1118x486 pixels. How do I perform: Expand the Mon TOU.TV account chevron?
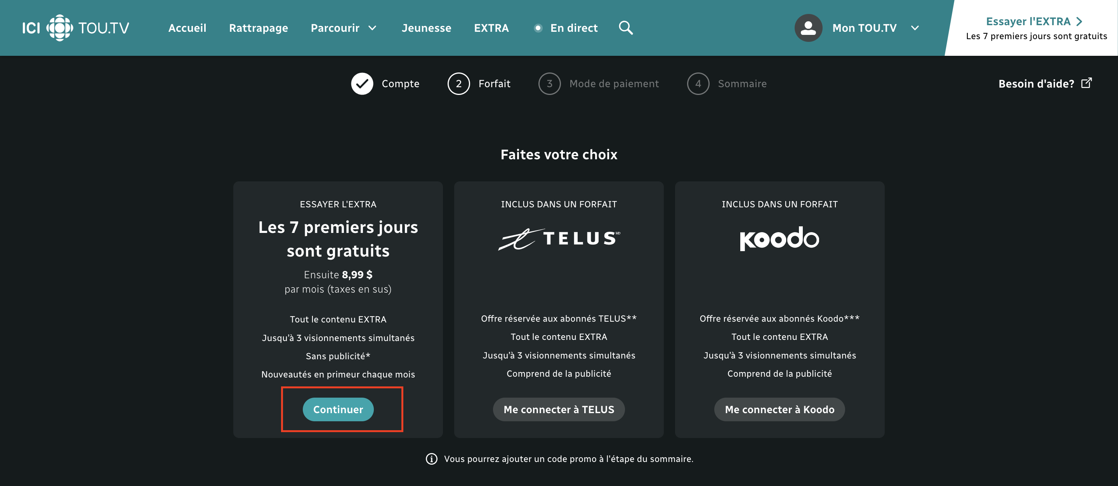[x=915, y=28]
